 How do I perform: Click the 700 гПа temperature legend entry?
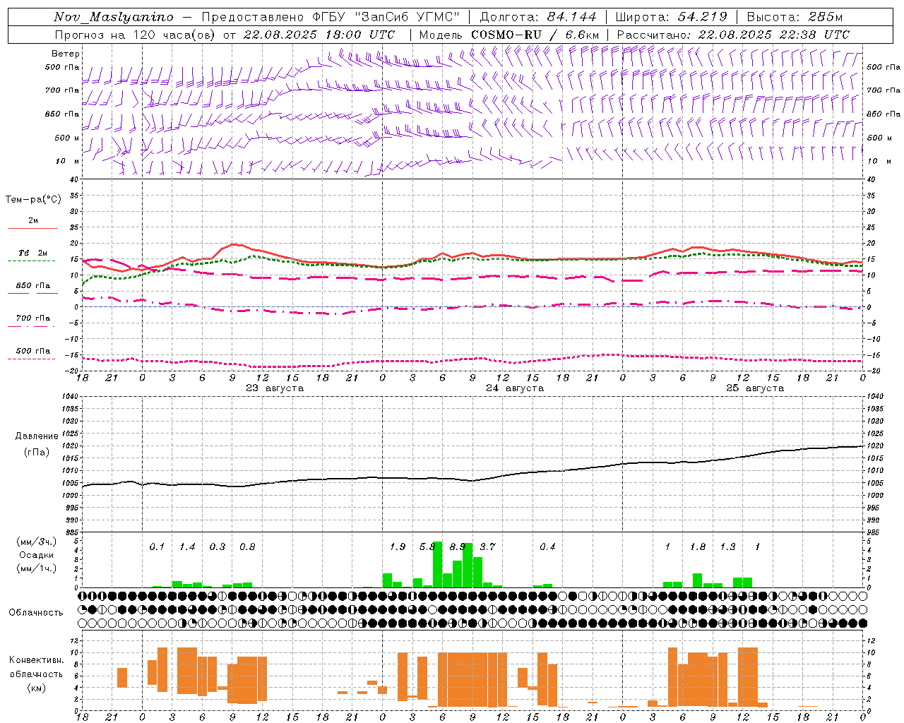coord(33,318)
